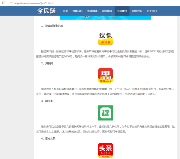Click heading "4、东方头条"
The width and height of the screenshot is (180, 159).
[x=48, y=139]
